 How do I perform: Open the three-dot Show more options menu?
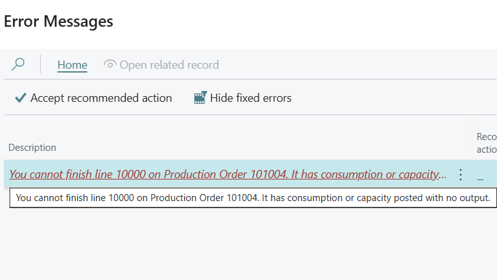click(461, 174)
